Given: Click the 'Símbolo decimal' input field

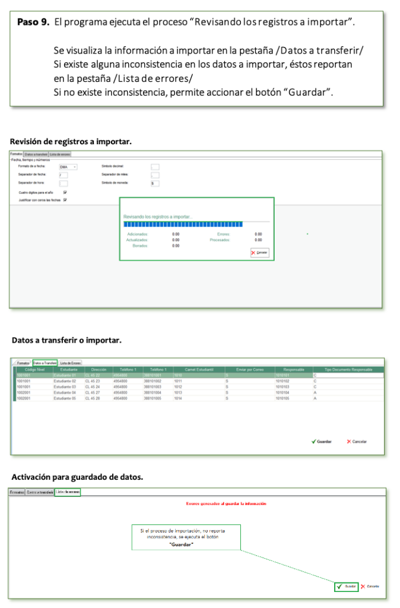Looking at the screenshot, I should 155,167.
